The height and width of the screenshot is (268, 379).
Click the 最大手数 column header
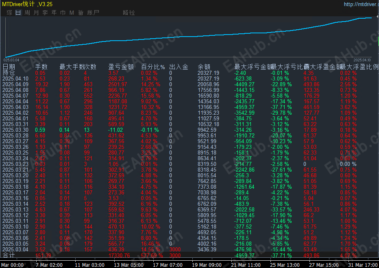coord(72,67)
